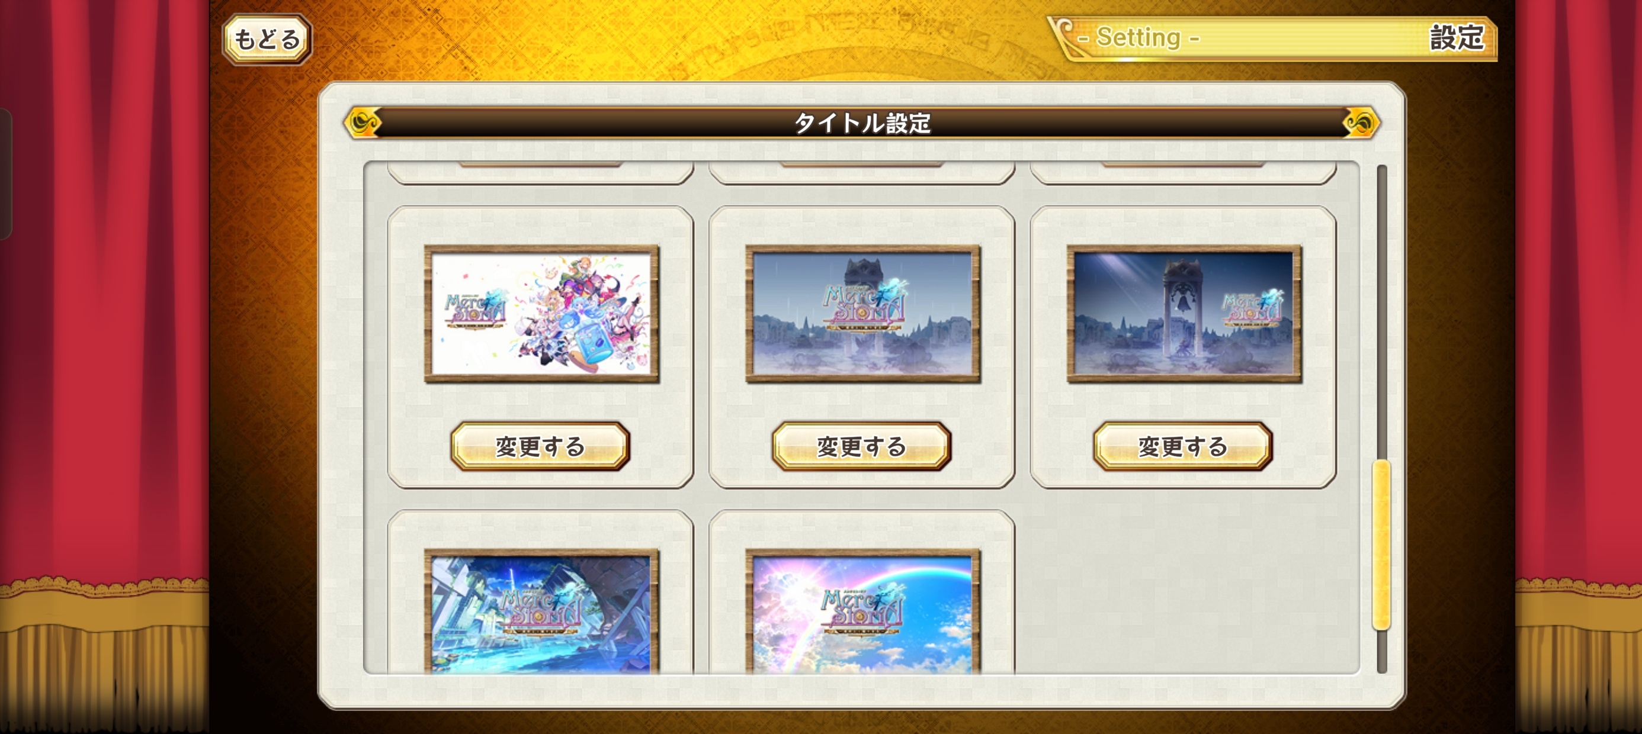Select the rainy ruins title image

[862, 314]
